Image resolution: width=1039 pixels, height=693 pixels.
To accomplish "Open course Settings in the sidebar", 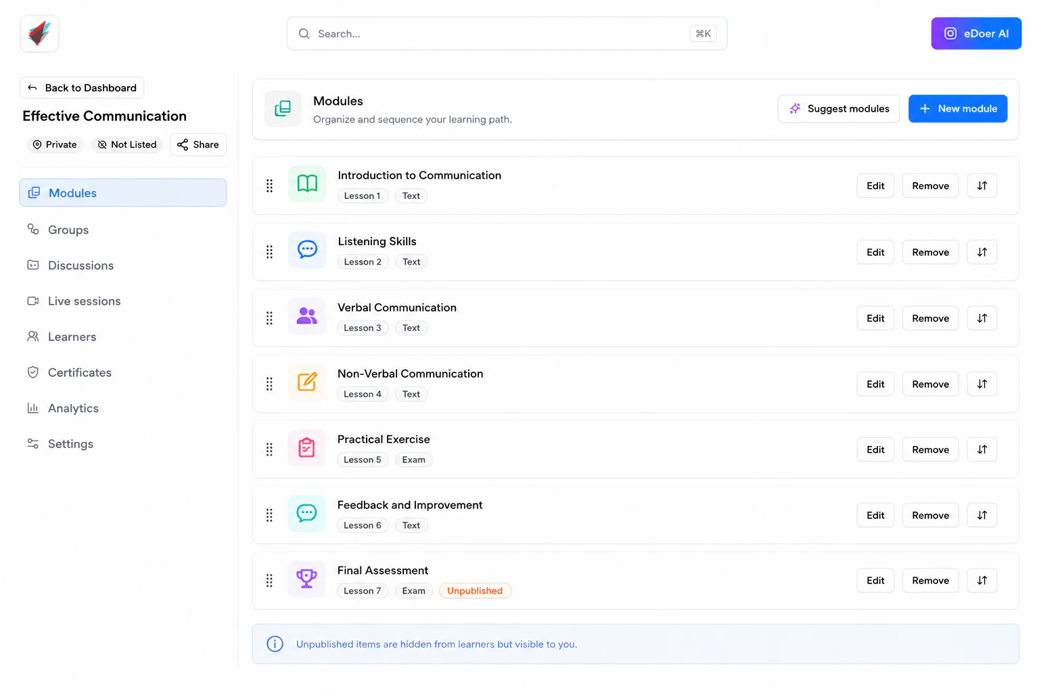I will (123, 444).
